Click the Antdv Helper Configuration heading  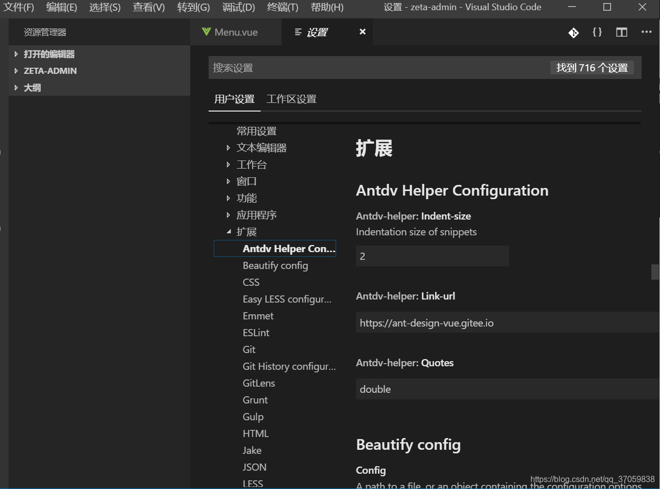[x=452, y=190]
